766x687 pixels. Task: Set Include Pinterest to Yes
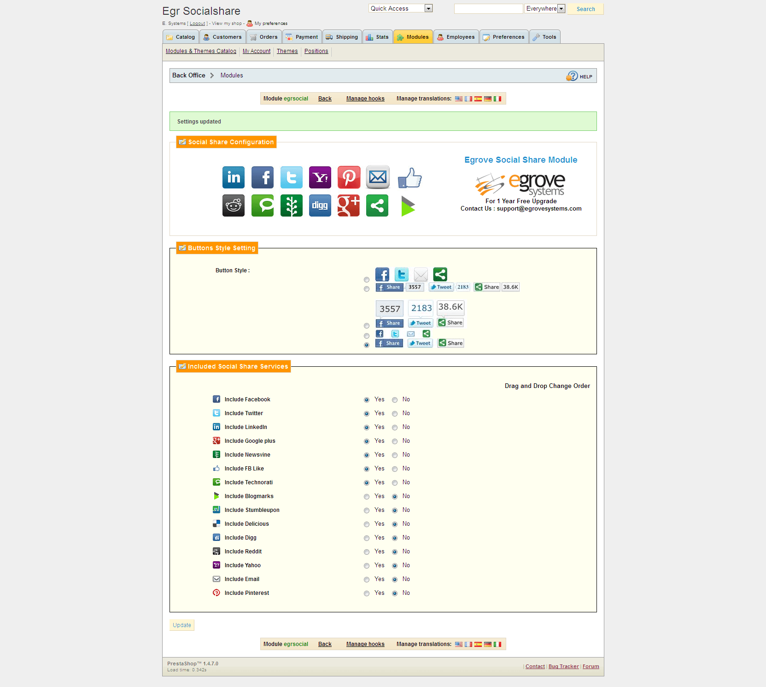pyautogui.click(x=367, y=593)
